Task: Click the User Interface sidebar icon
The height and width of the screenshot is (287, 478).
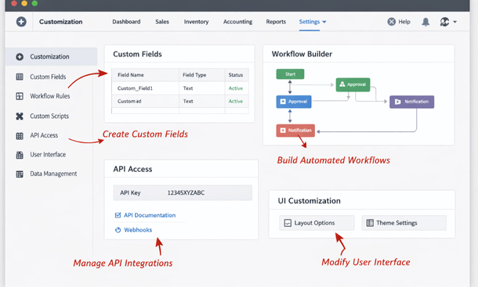Action: point(20,155)
